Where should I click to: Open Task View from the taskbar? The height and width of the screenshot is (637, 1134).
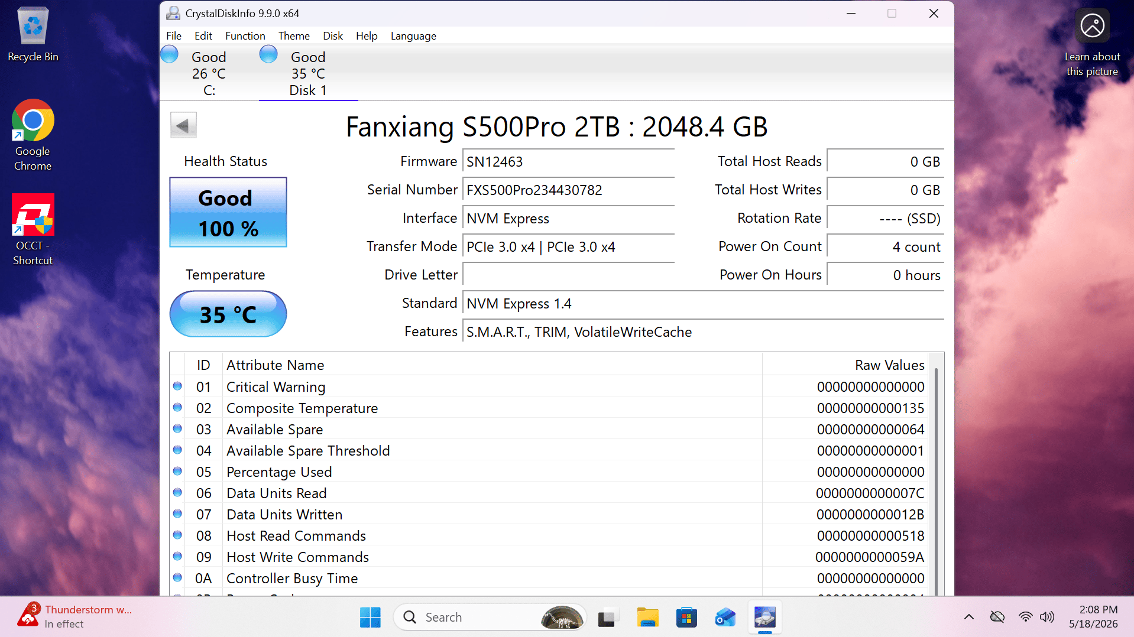tap(607, 617)
